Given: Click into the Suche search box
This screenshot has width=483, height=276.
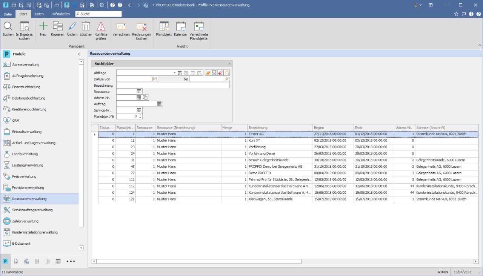Looking at the screenshot, I should click(98, 14).
